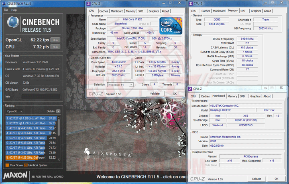The height and width of the screenshot is (184, 289).
Task: Click CPU-Z Z icon in Memory window title
Action: coord(191,4)
